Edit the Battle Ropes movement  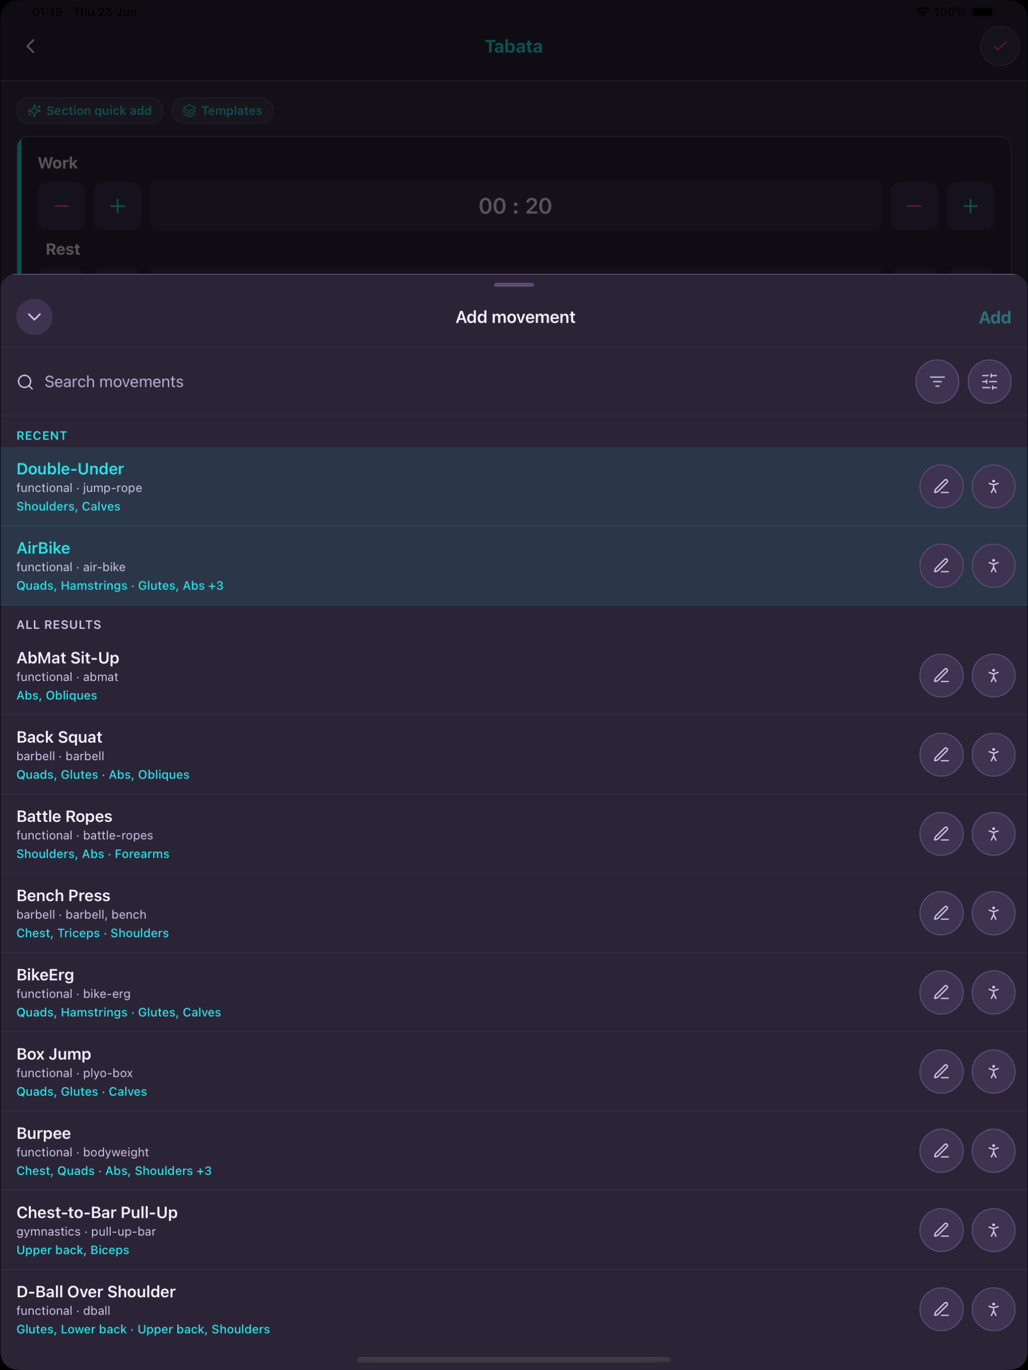pos(941,834)
